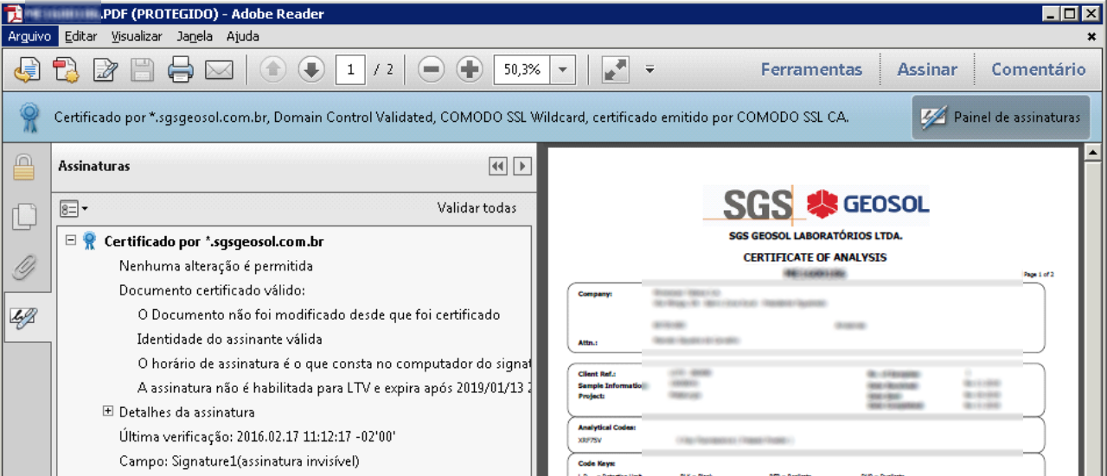Go to the previous page with the up arrow
This screenshot has height=476, width=1107.
[272, 70]
